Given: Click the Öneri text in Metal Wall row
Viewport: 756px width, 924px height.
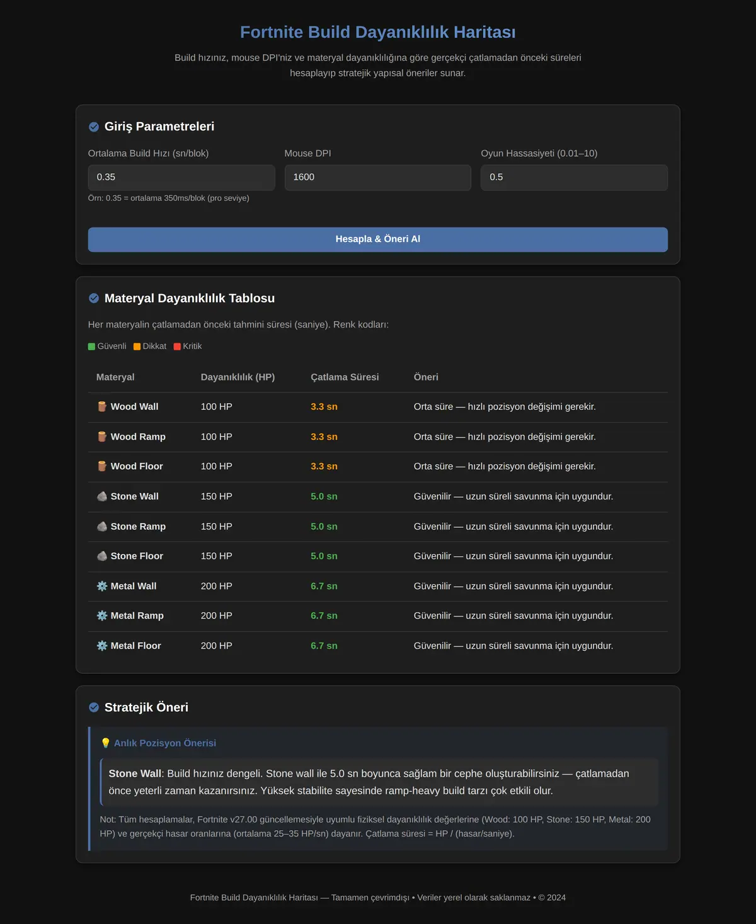Looking at the screenshot, I should tap(513, 586).
